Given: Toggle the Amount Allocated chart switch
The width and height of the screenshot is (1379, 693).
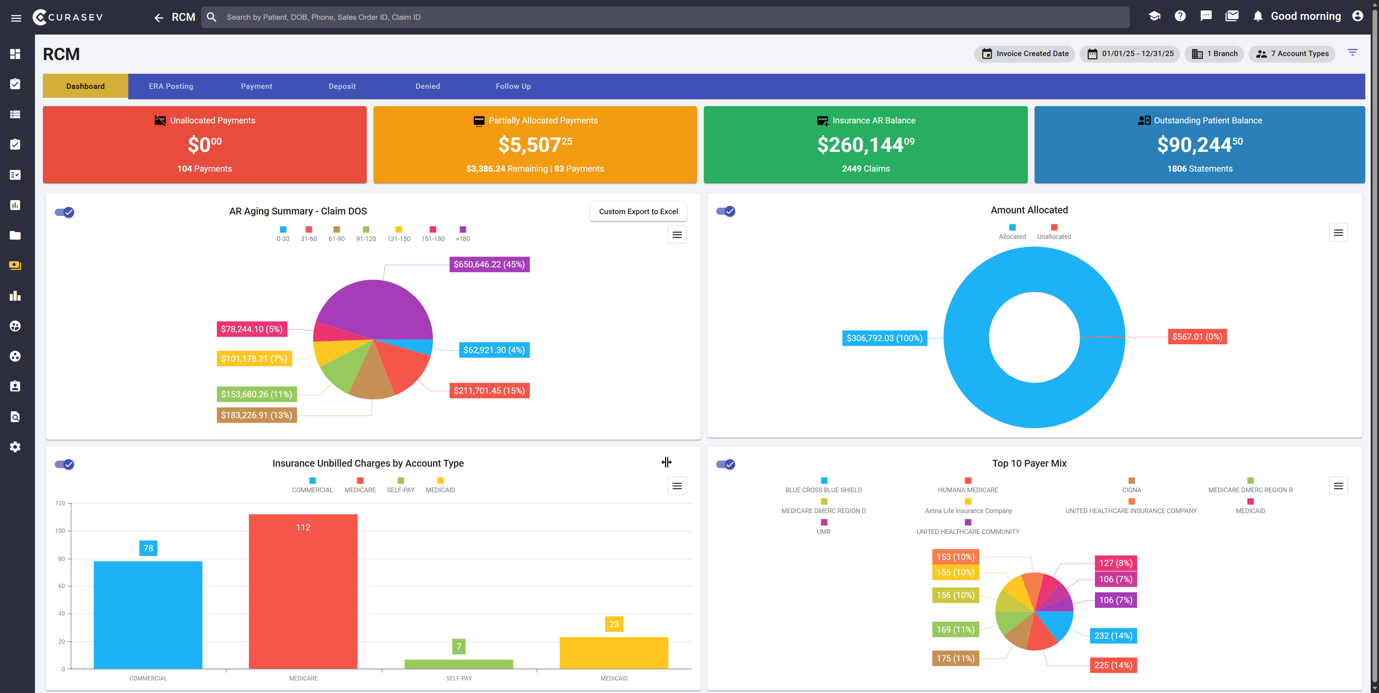Looking at the screenshot, I should tap(726, 211).
